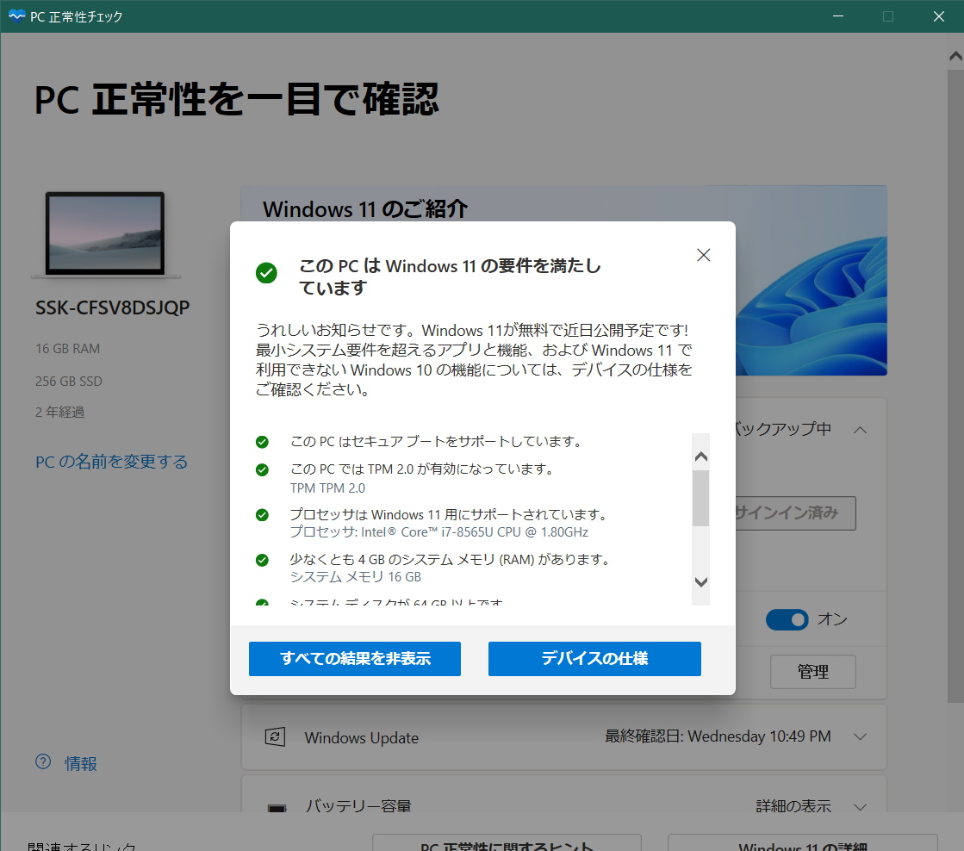Expand the Windows Update section chevron
The image size is (964, 851).
tap(860, 736)
